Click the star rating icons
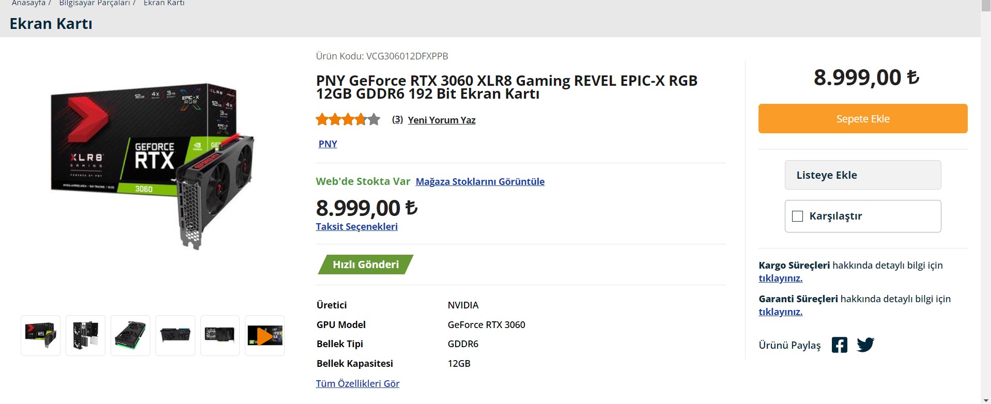The height and width of the screenshot is (404, 991). 348,120
